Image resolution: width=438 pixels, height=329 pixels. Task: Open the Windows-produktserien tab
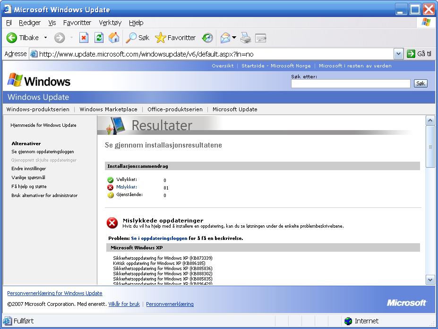[38, 109]
